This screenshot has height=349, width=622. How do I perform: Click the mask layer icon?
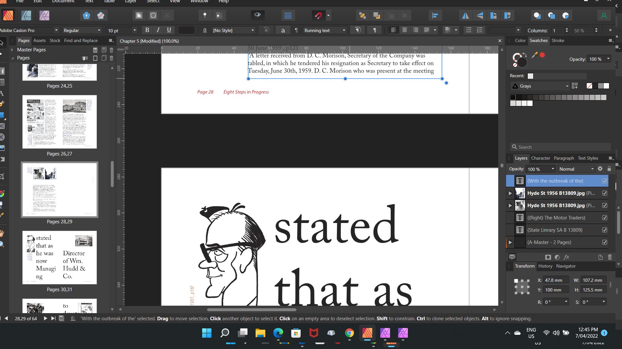click(548, 257)
